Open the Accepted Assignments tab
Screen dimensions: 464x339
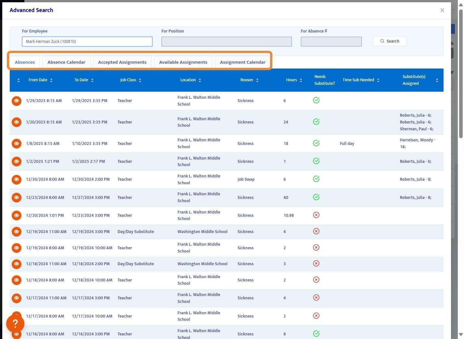(122, 62)
